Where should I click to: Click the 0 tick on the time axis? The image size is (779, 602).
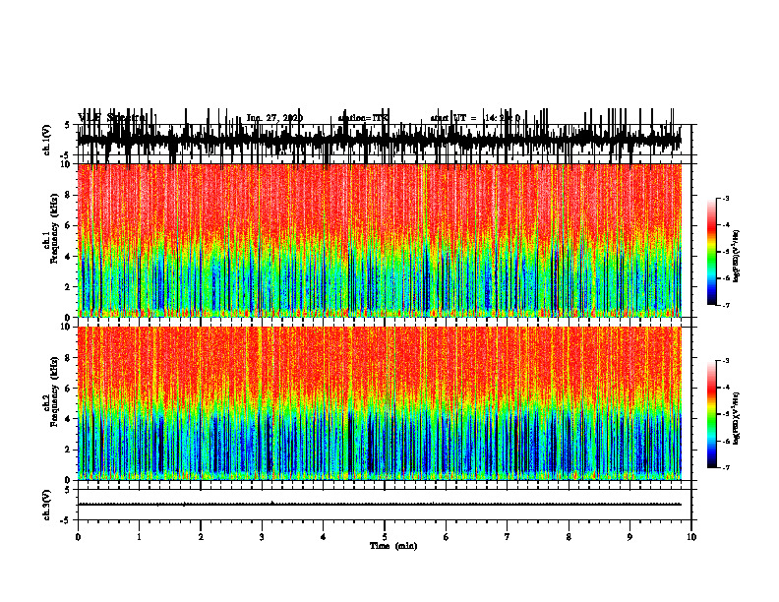[x=78, y=537]
